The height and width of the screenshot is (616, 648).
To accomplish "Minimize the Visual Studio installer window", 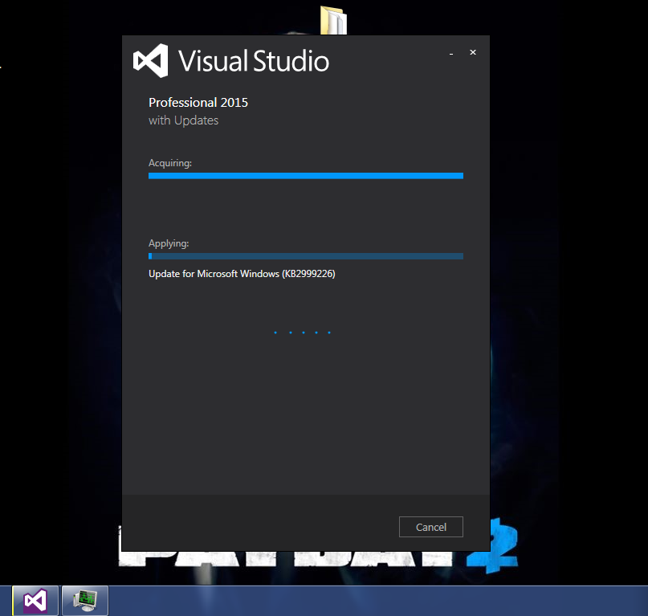I will click(x=451, y=53).
